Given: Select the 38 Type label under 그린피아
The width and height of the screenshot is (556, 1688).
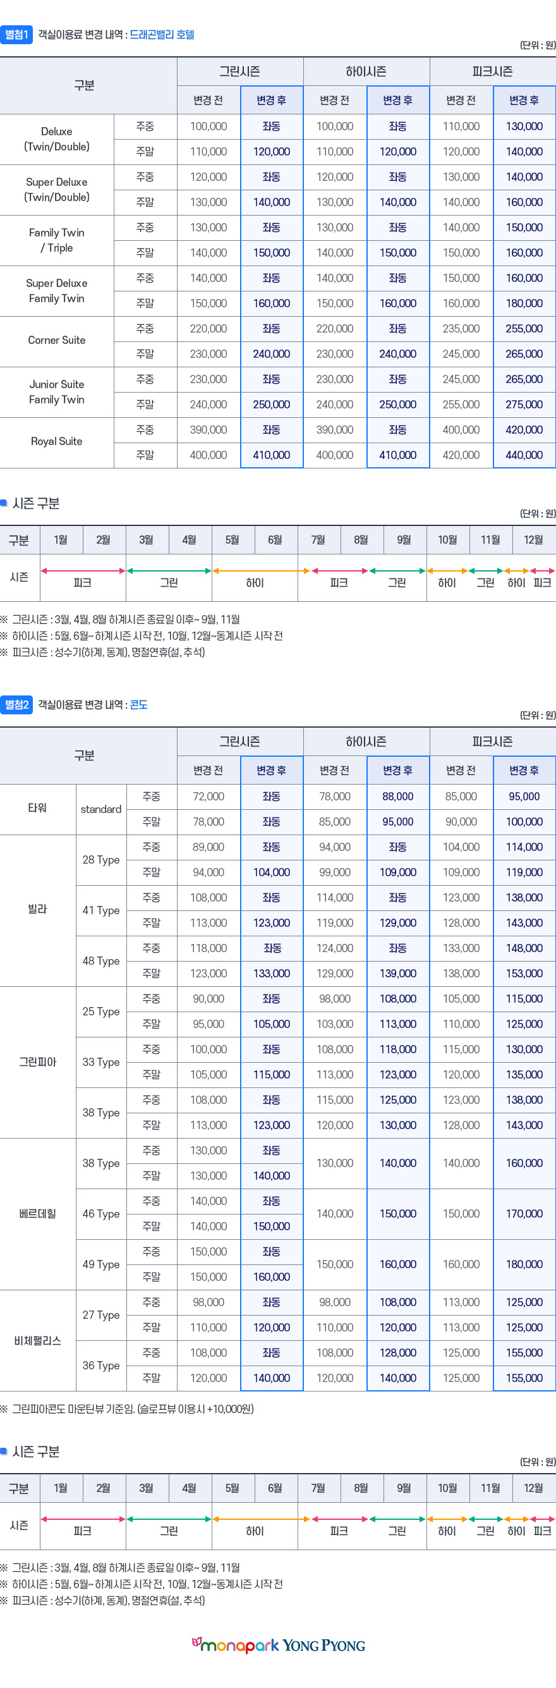Looking at the screenshot, I should pyautogui.click(x=101, y=1113).
